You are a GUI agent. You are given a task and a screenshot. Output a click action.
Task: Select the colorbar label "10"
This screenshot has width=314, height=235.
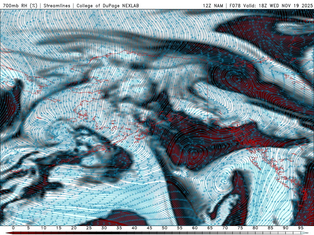click(x=44, y=228)
